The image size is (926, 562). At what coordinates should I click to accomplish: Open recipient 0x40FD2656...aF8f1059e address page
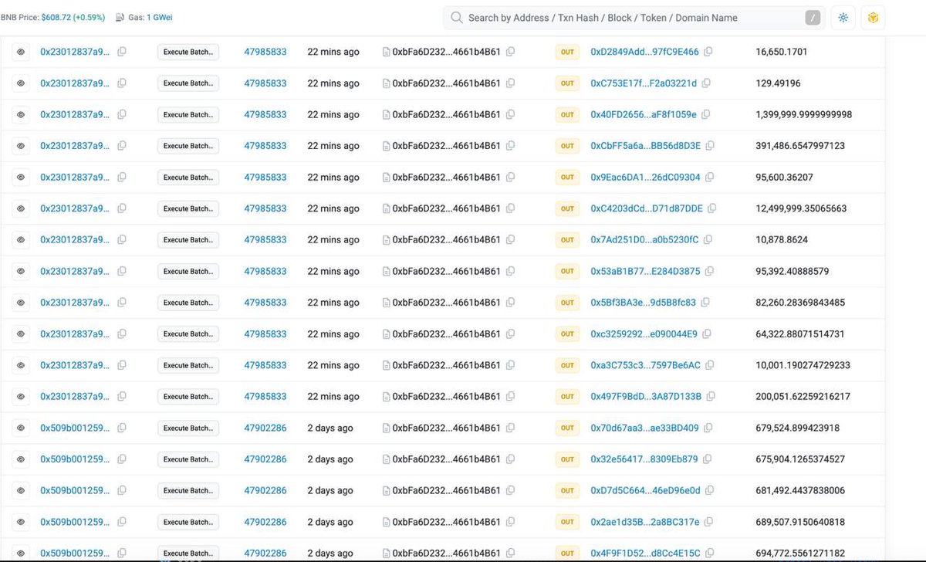[x=644, y=114]
